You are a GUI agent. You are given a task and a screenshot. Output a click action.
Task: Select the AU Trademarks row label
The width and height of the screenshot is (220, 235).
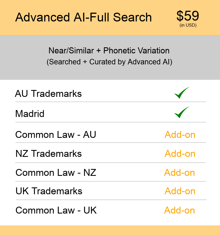click(48, 94)
